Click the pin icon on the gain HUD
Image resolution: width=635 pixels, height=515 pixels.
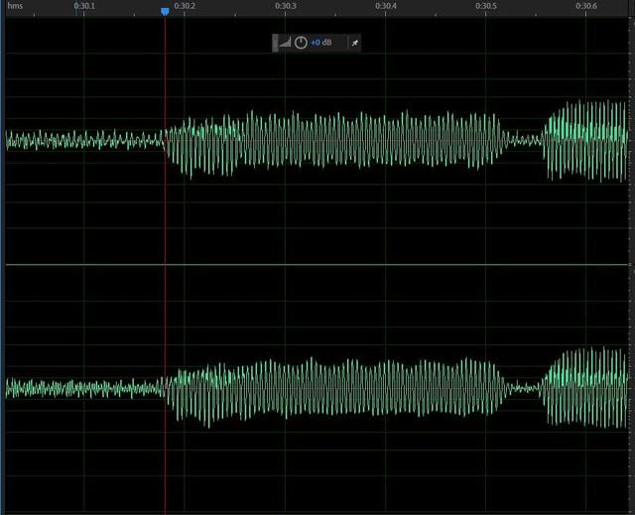click(x=355, y=43)
